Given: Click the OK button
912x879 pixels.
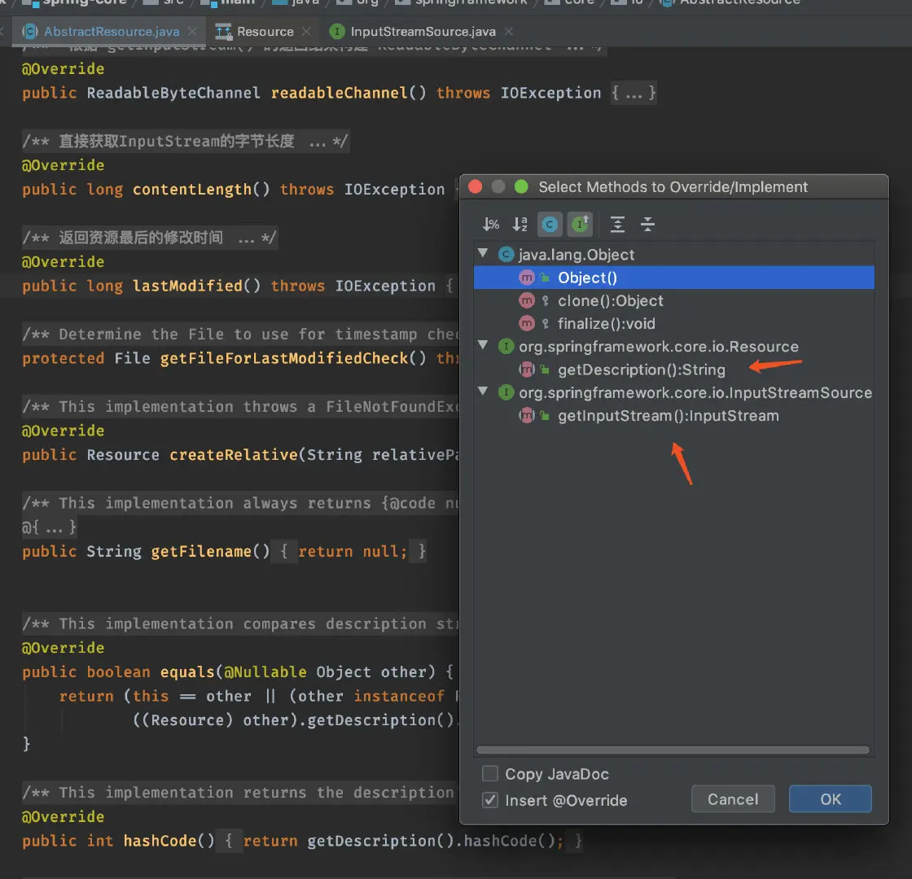Looking at the screenshot, I should (831, 799).
